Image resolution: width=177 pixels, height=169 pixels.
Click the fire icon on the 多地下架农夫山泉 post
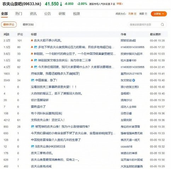pos(32,47)
